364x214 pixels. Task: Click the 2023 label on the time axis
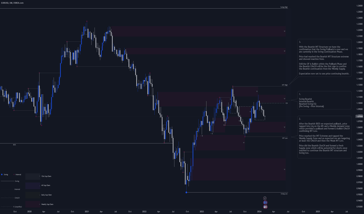coord(202,211)
